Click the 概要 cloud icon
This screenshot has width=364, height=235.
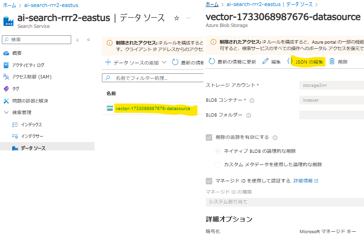point(6,53)
